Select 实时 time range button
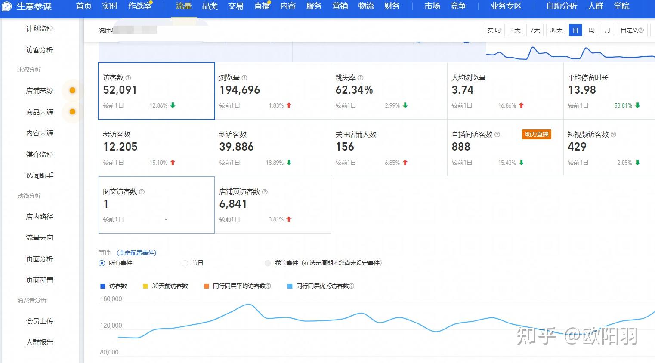 click(x=494, y=30)
